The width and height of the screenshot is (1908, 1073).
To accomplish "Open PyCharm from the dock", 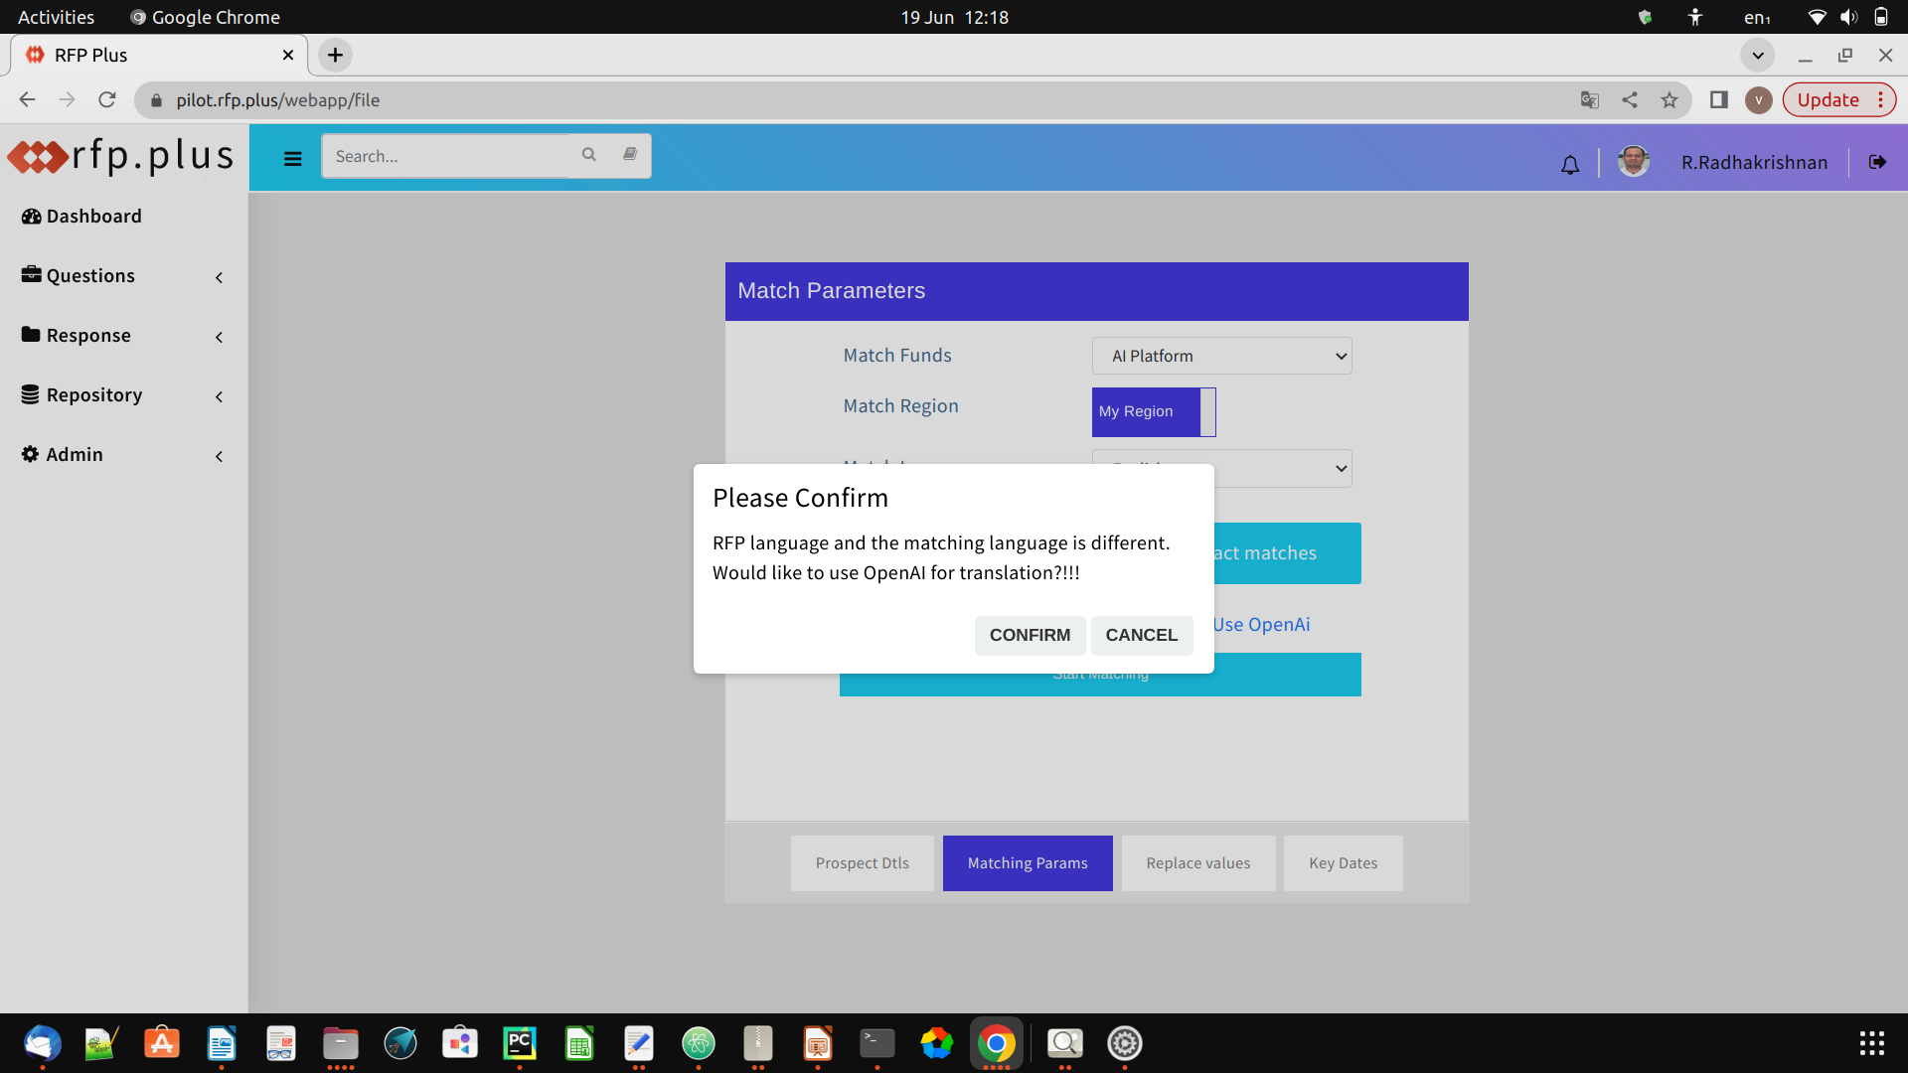I will tap(519, 1043).
